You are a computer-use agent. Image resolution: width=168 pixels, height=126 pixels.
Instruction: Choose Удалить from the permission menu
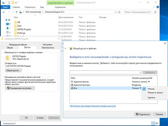click(x=151, y=98)
